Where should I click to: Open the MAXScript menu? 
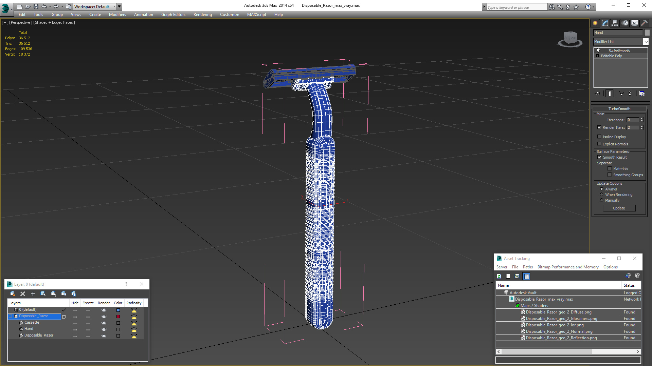coord(257,15)
